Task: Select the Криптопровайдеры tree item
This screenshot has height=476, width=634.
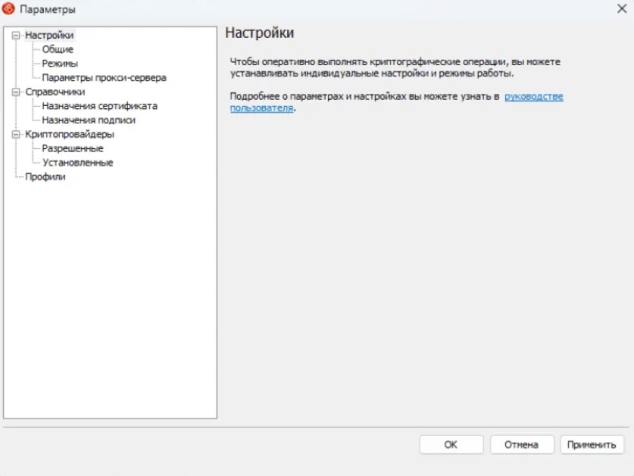Action: (x=69, y=135)
